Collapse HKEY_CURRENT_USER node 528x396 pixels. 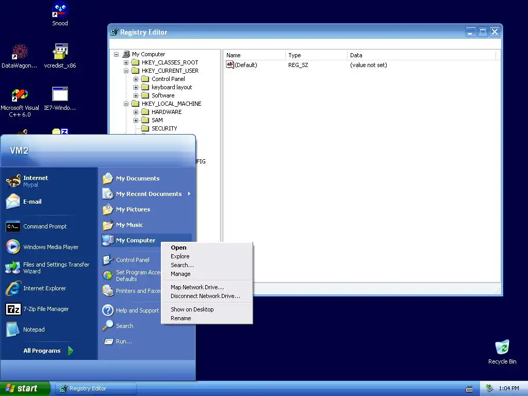point(126,71)
